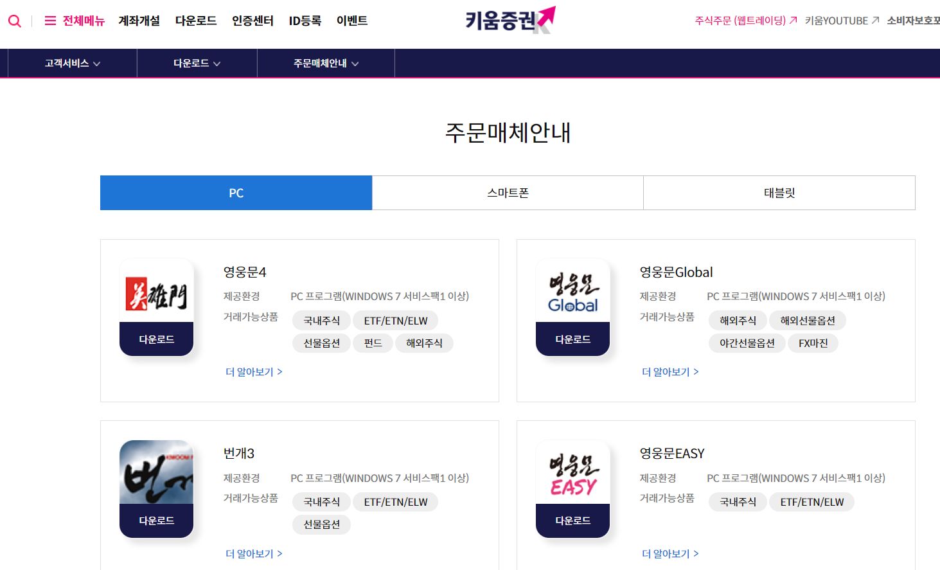The width and height of the screenshot is (940, 570).
Task: Click the ETF/ETN/ELW tag in the 영웅문EASY card
Action: point(811,502)
